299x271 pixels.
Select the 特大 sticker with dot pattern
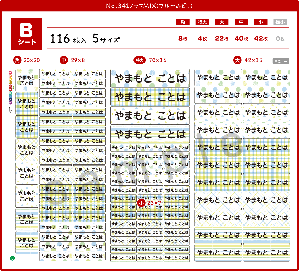click(150, 78)
